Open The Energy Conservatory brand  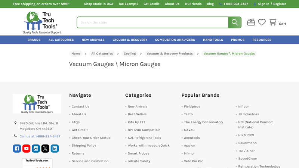203,122
